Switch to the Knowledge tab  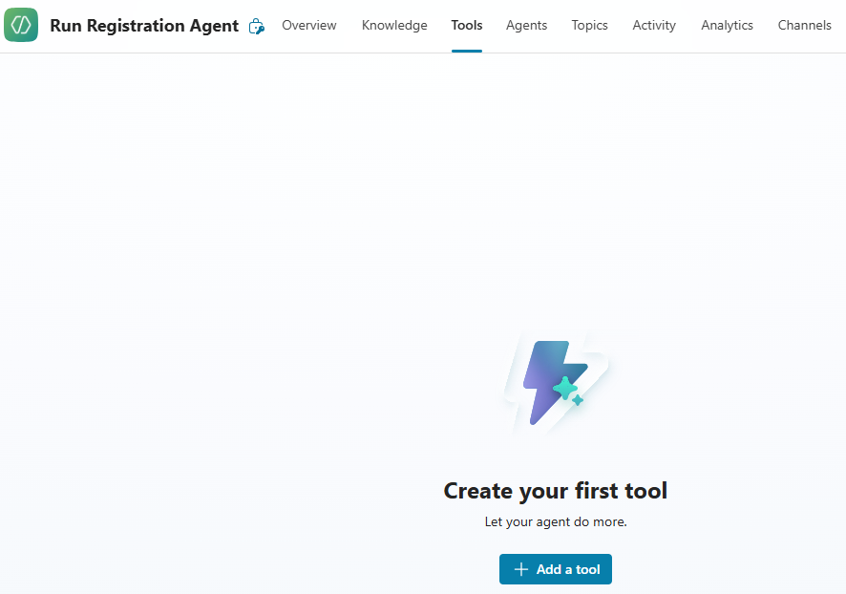pyautogui.click(x=394, y=26)
